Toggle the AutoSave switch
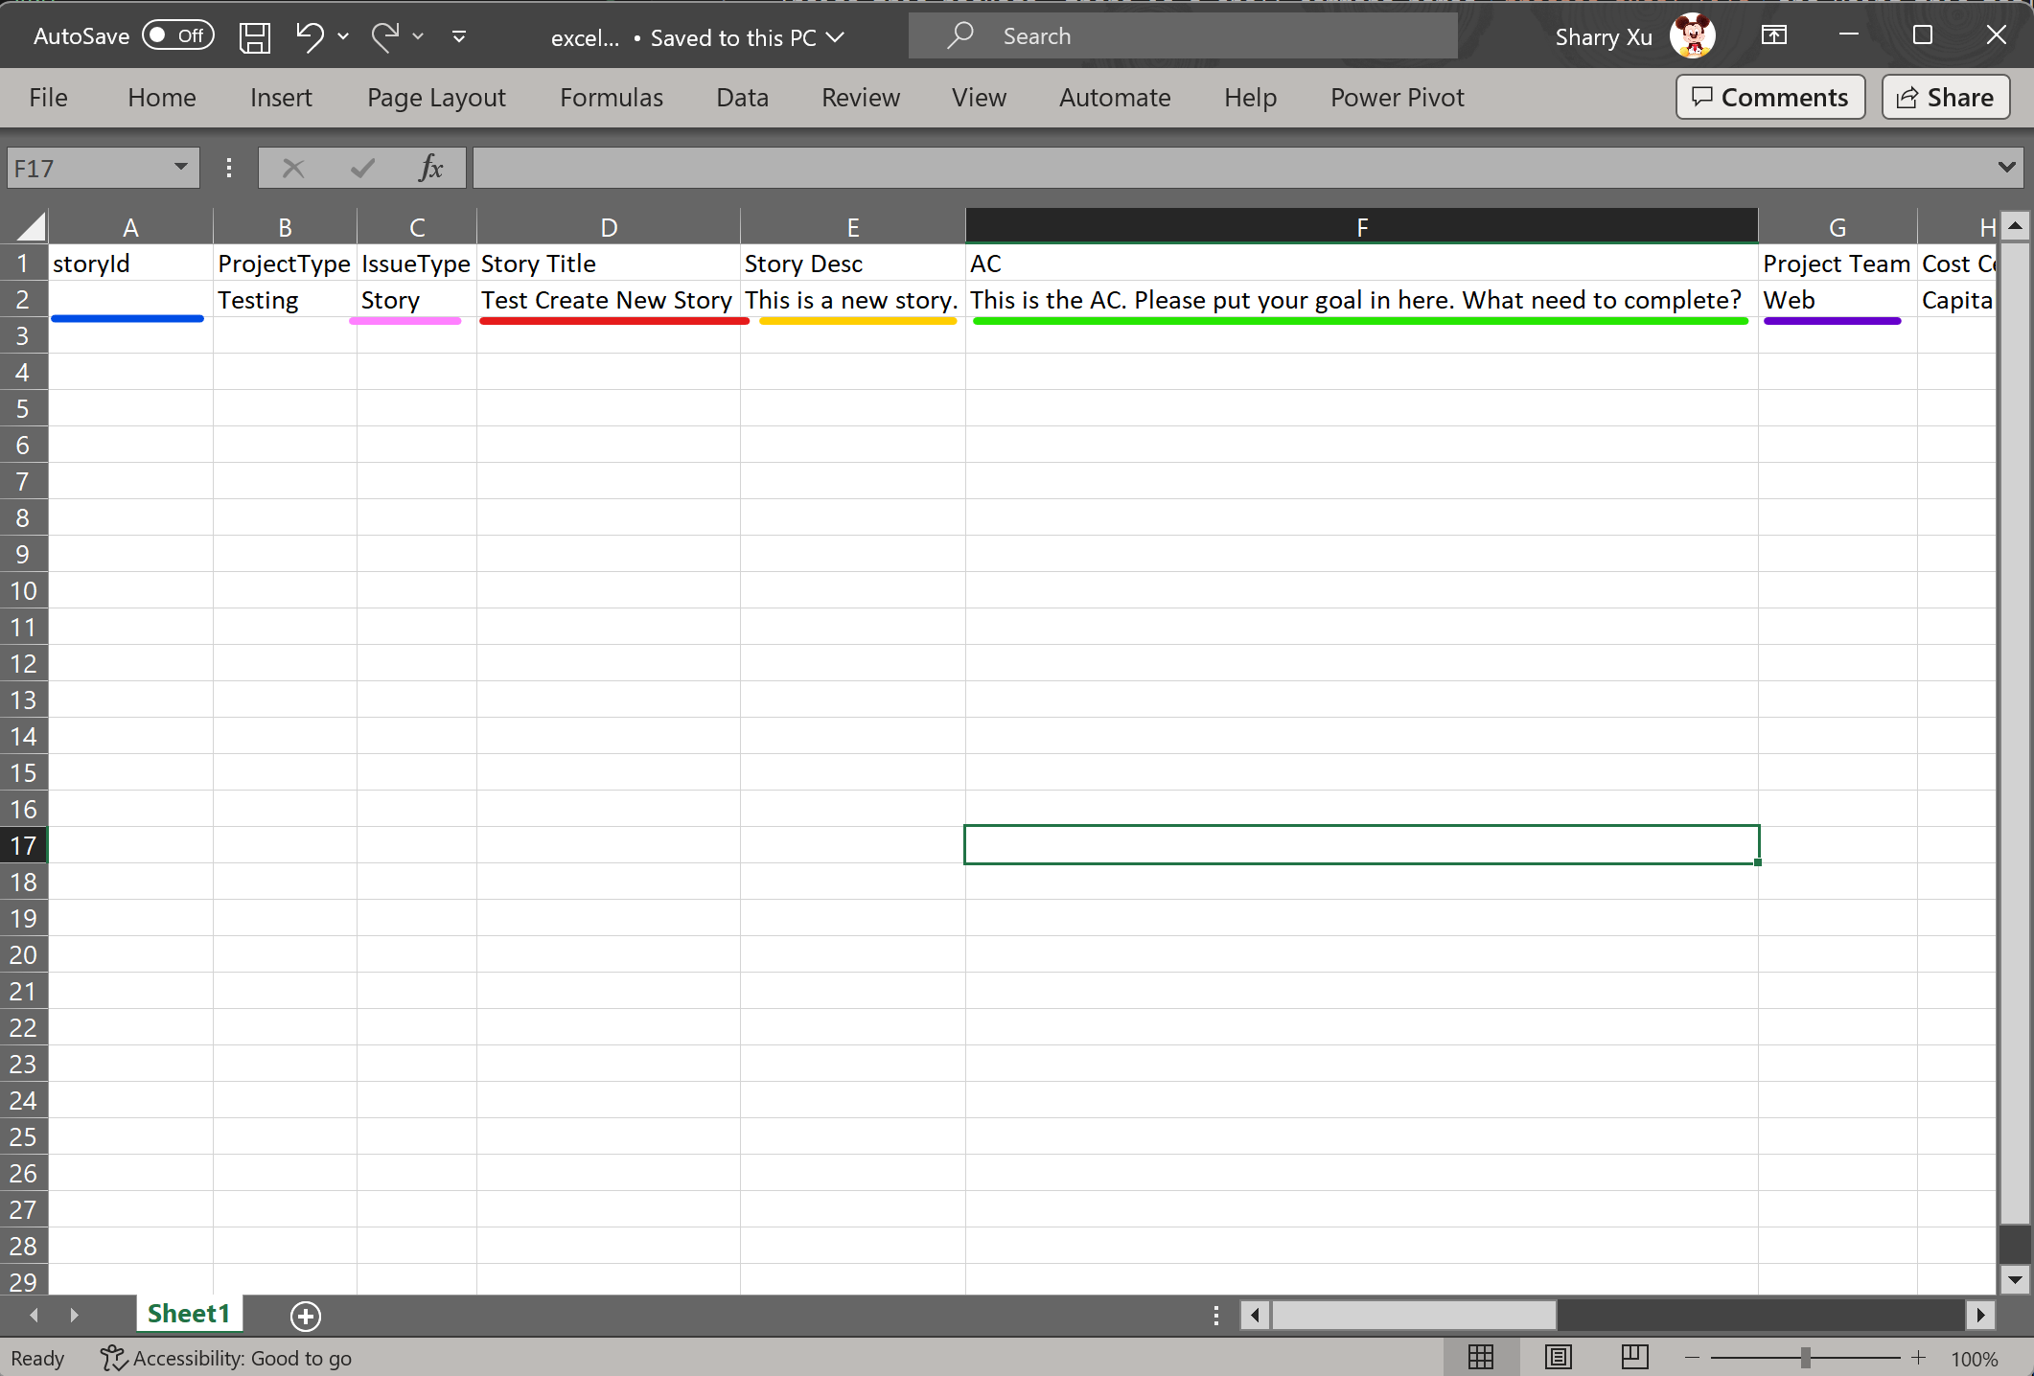Image resolution: width=2034 pixels, height=1376 pixels. click(x=178, y=36)
